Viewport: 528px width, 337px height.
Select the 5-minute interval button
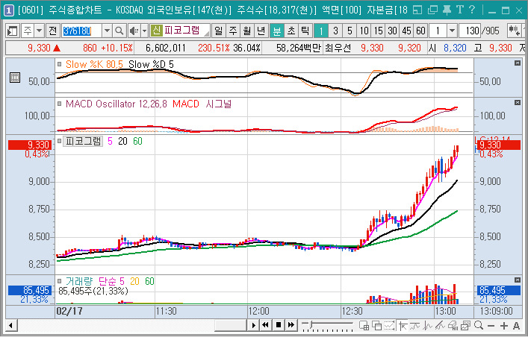click(350, 31)
